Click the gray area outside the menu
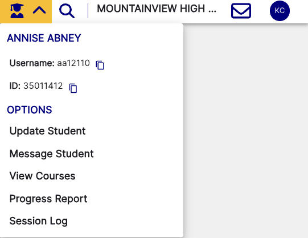The height and width of the screenshot is (238, 308). (245, 130)
